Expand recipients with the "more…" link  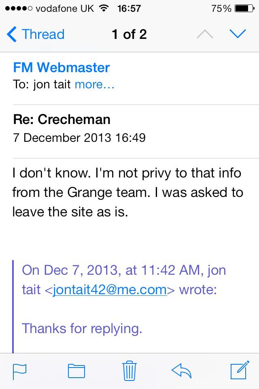click(x=94, y=85)
